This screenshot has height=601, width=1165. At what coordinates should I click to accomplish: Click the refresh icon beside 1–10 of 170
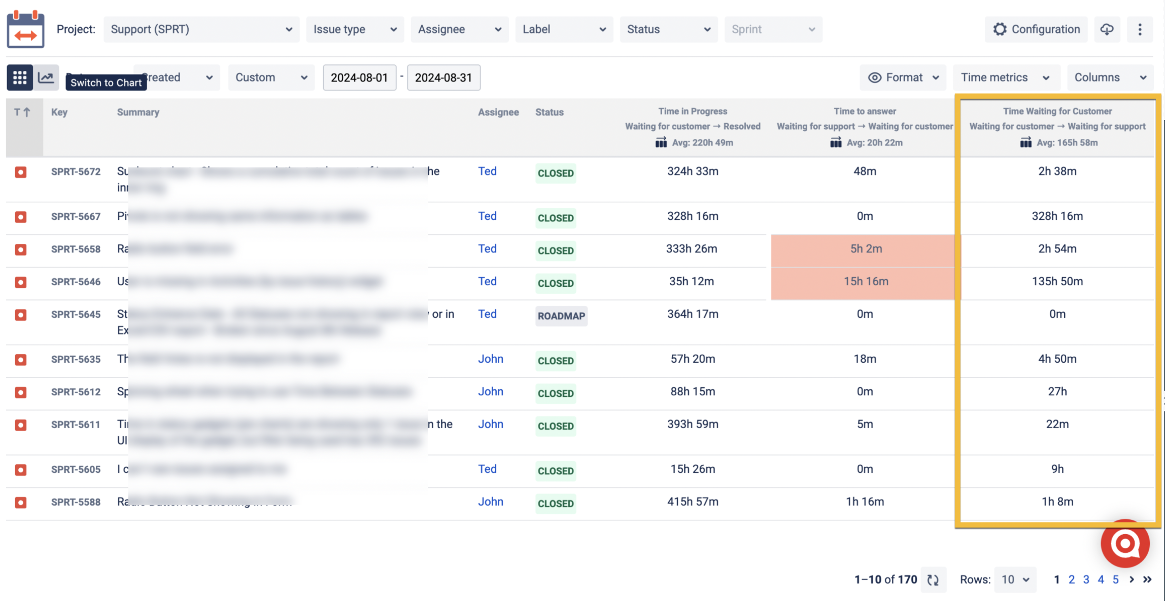(933, 580)
